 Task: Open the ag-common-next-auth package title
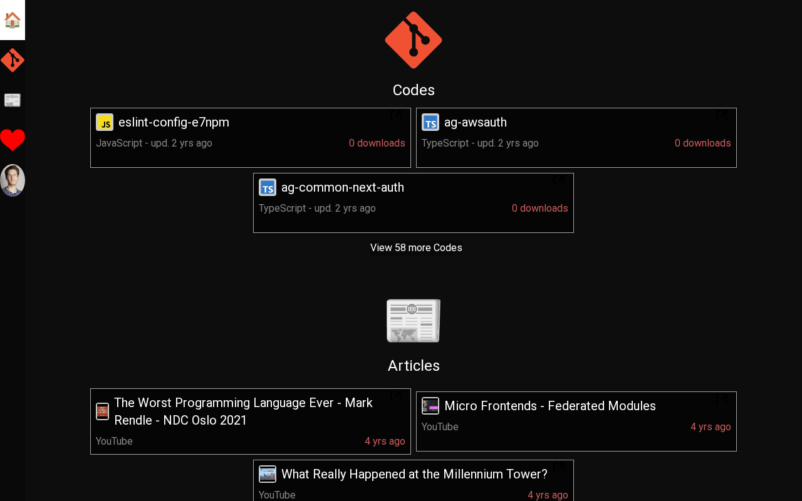pos(343,187)
